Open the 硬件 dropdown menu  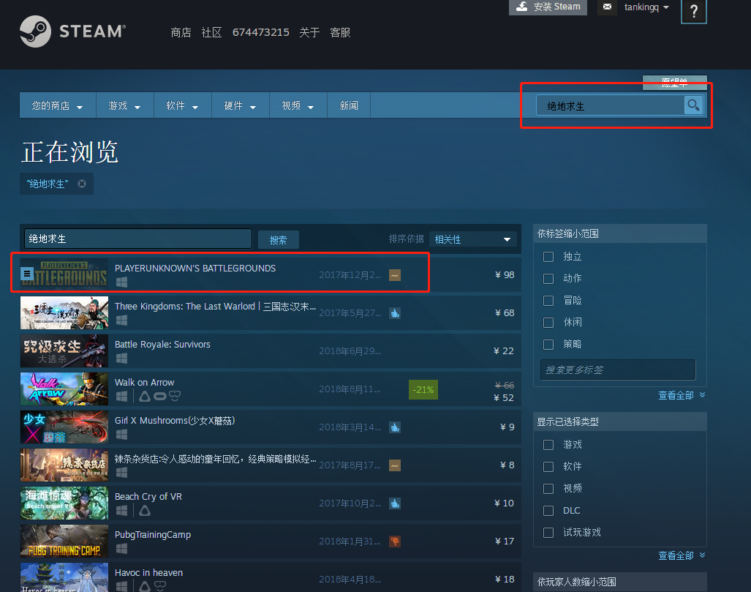coord(241,105)
